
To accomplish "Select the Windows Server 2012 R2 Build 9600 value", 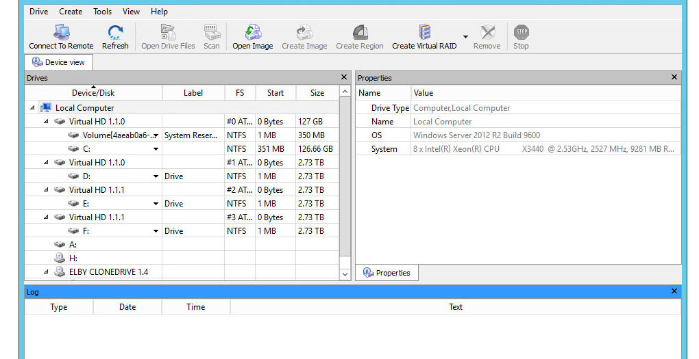I will [x=476, y=135].
